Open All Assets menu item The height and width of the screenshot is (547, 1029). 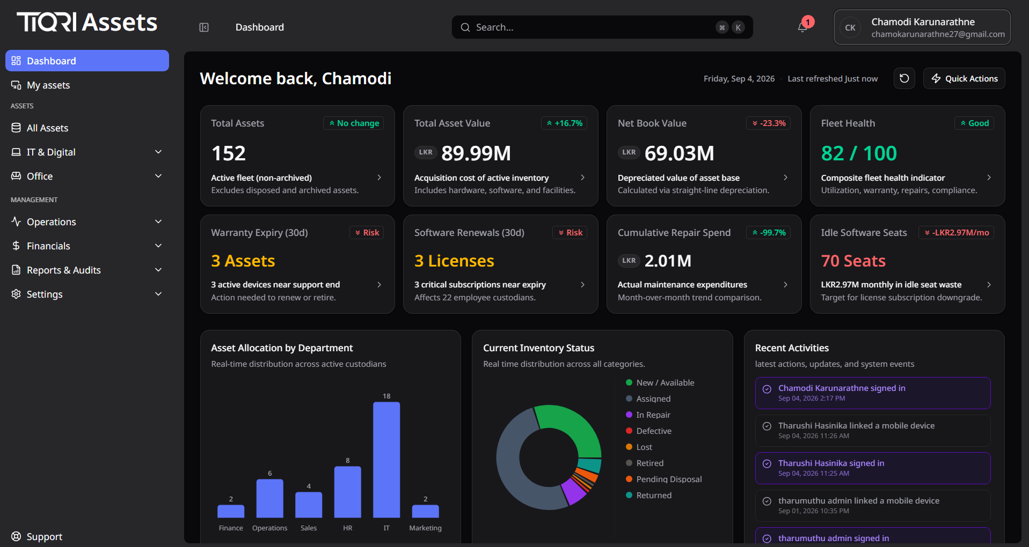coord(87,128)
